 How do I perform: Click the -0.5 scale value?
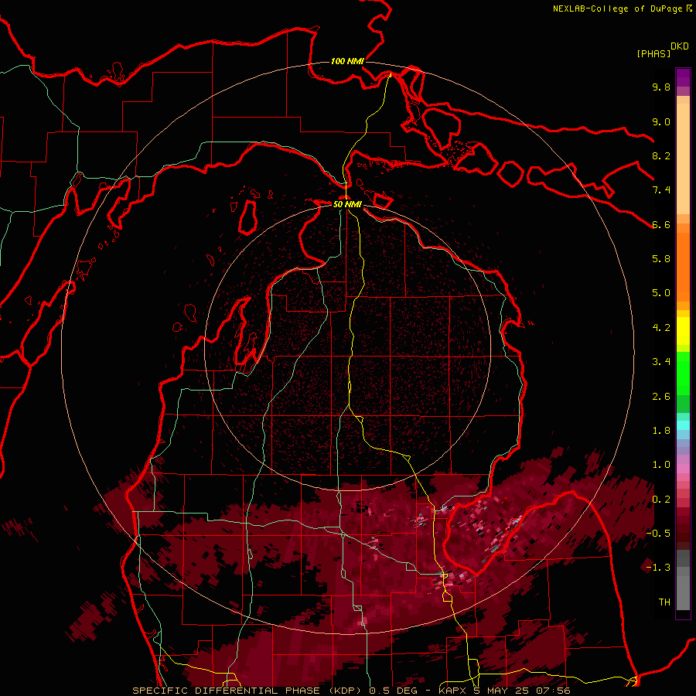[x=658, y=534]
